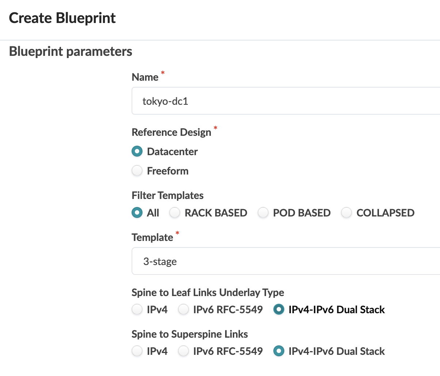440x376 pixels.
Task: Click the Create Blueprint heading
Action: pos(62,18)
